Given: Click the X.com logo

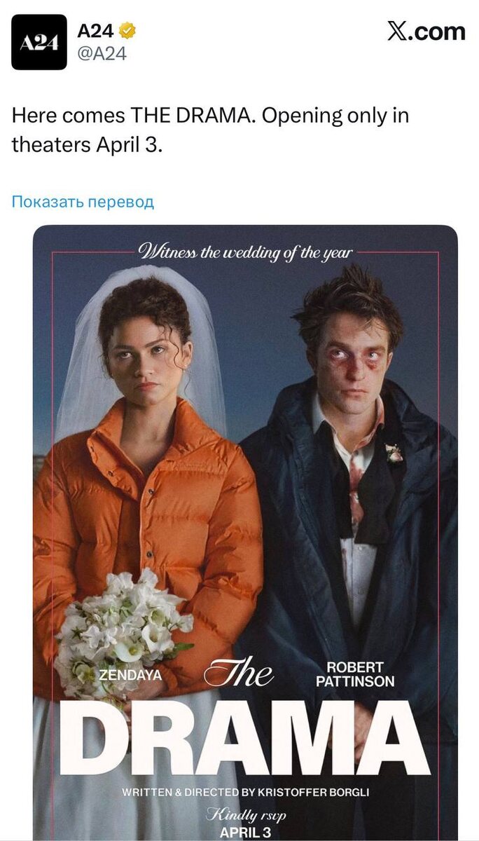Looking at the screenshot, I should pos(426,32).
